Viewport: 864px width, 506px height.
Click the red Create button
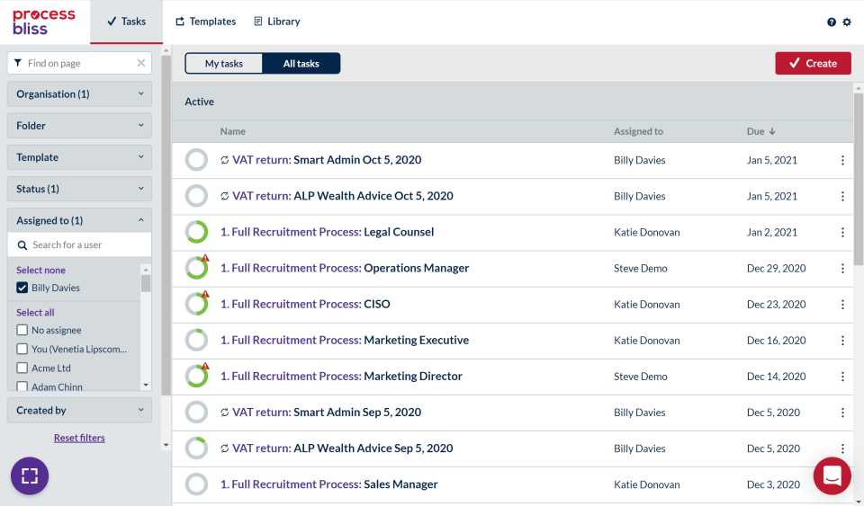coord(813,63)
